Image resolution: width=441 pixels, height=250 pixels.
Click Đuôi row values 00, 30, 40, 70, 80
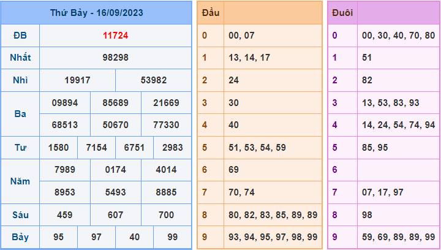[x=399, y=36]
